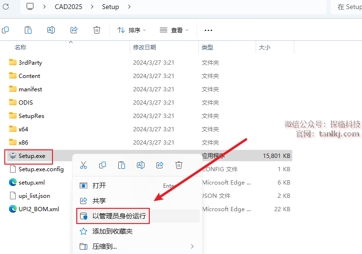Click the This PC monitor icon
This screenshot has height=254, width=362.
click(x=30, y=7)
